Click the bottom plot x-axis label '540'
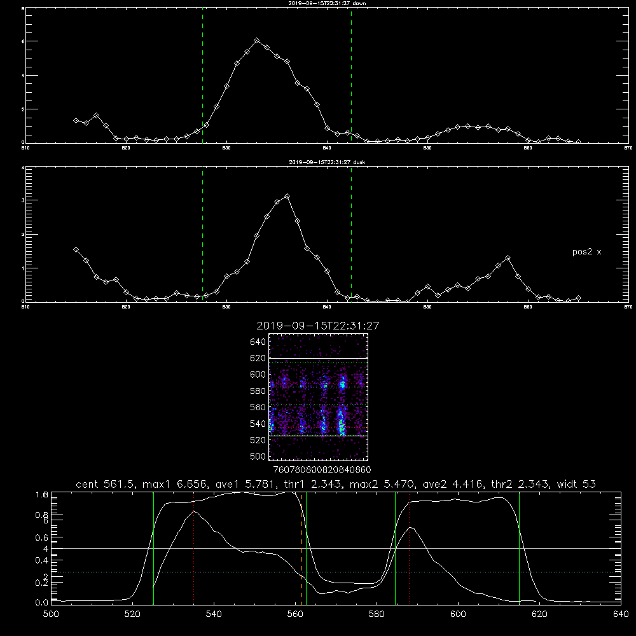 tap(214, 614)
